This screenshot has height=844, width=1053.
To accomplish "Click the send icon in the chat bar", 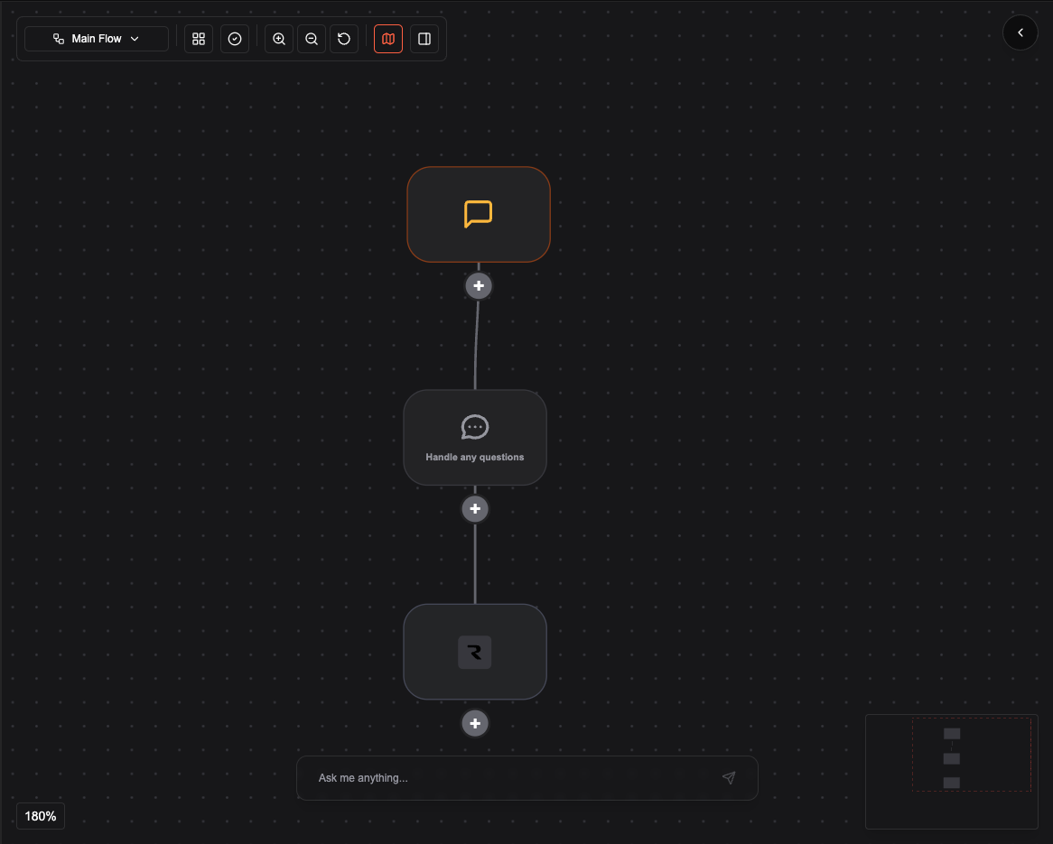I will [729, 777].
